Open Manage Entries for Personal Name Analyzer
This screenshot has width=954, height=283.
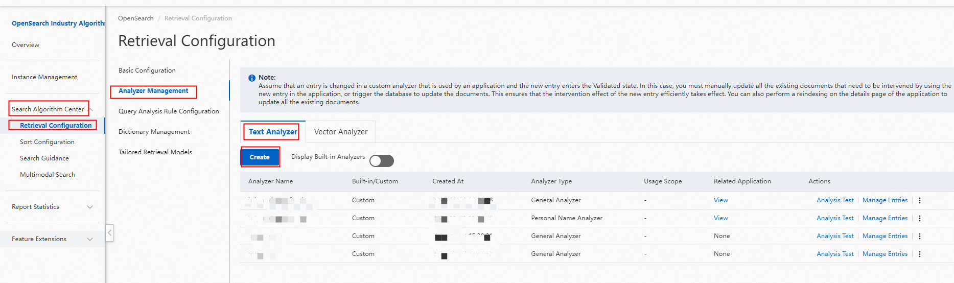click(885, 218)
